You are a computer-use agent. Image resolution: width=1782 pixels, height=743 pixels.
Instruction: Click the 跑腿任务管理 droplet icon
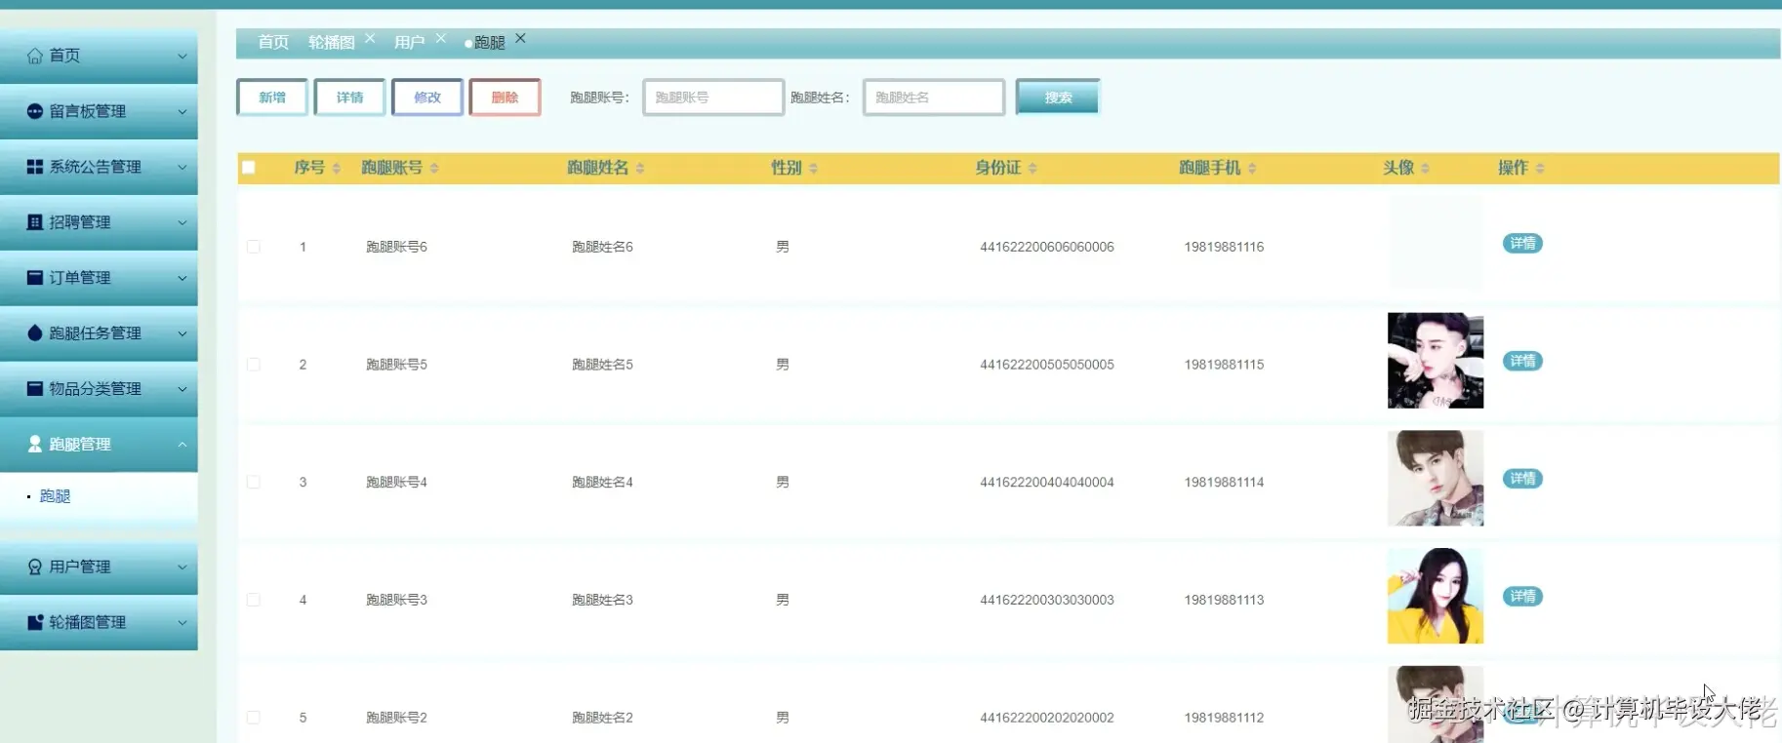click(x=35, y=333)
